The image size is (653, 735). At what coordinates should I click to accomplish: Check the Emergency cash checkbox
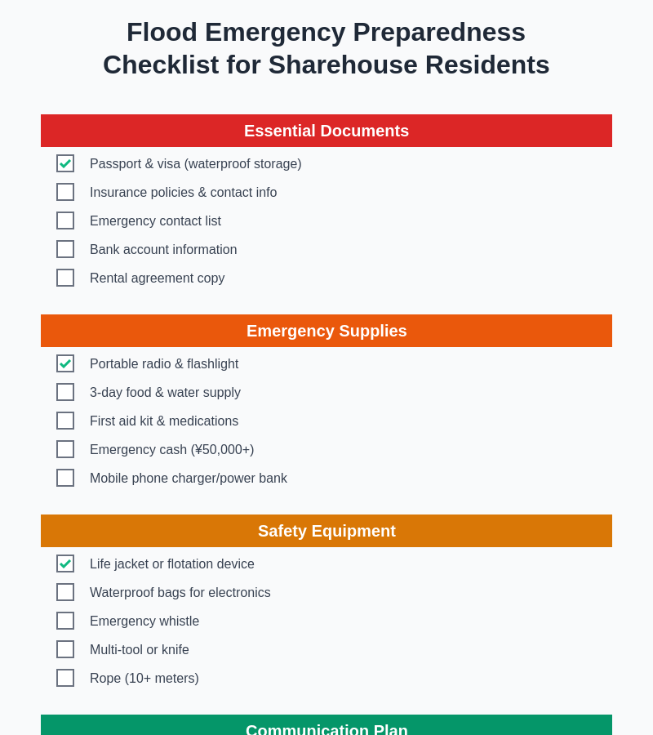pyautogui.click(x=65, y=449)
